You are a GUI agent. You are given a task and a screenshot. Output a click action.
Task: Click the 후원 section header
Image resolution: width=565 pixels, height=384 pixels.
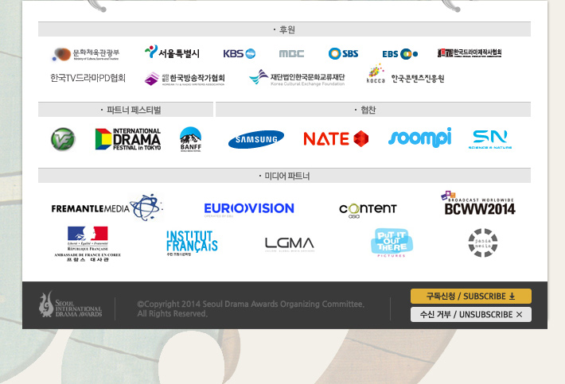(284, 29)
